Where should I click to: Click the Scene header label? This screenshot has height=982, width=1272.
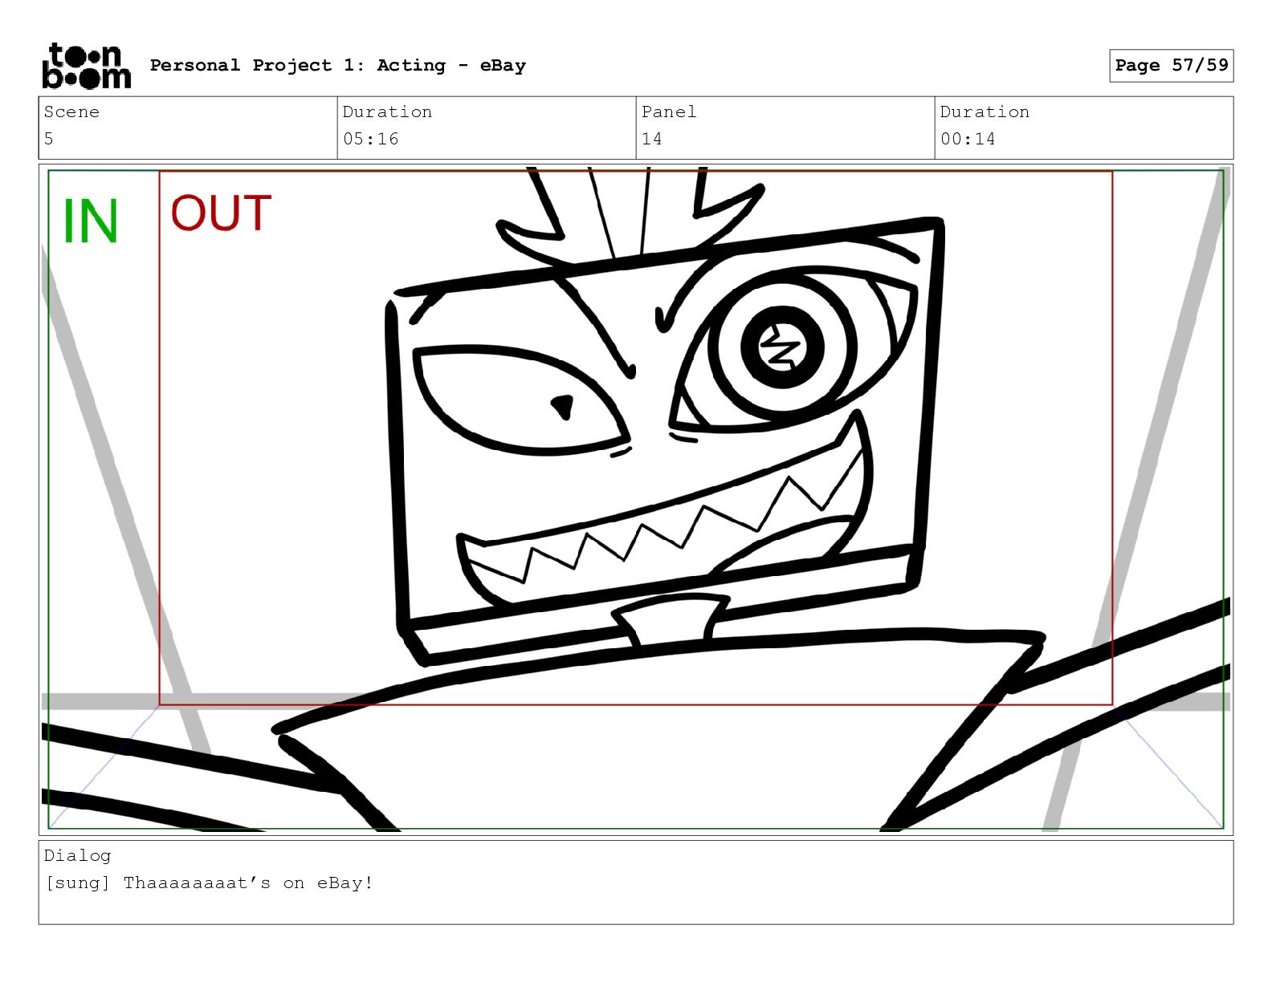[x=71, y=112]
